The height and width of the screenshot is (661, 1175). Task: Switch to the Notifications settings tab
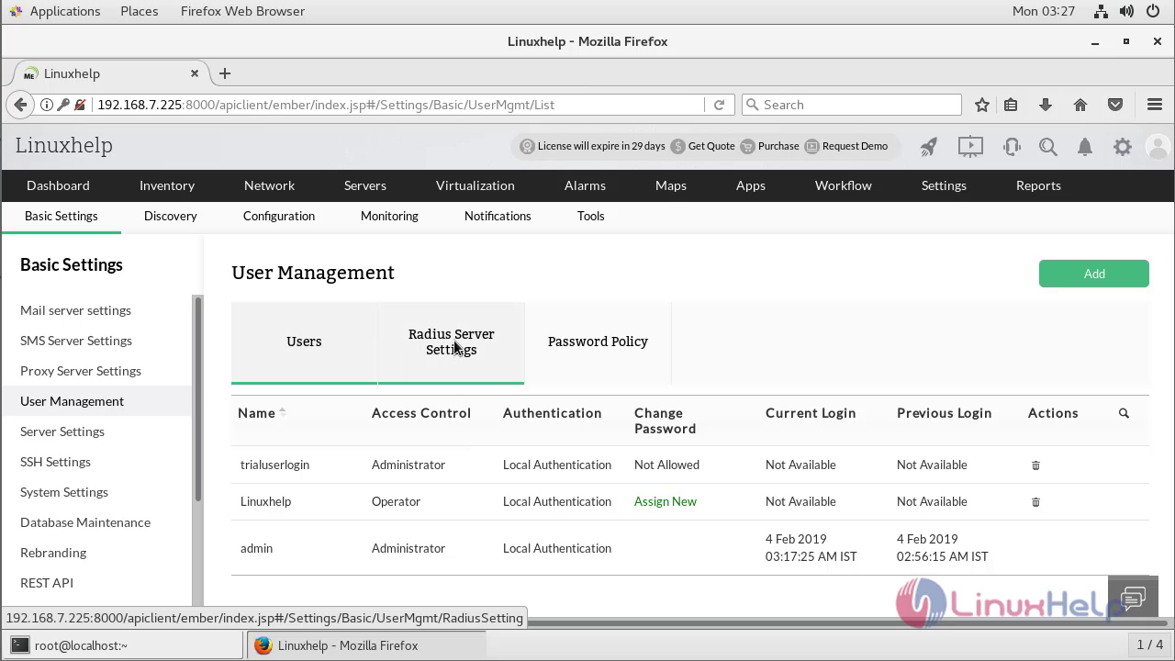(498, 216)
